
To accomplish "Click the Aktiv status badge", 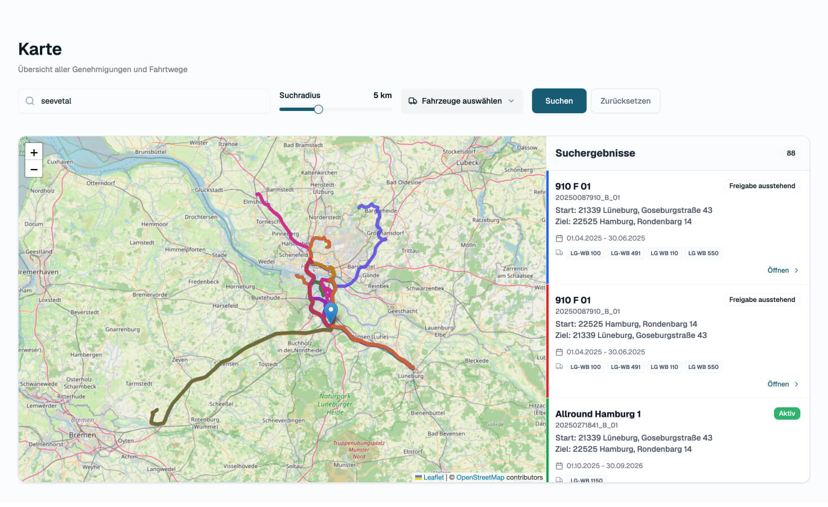I will point(787,413).
